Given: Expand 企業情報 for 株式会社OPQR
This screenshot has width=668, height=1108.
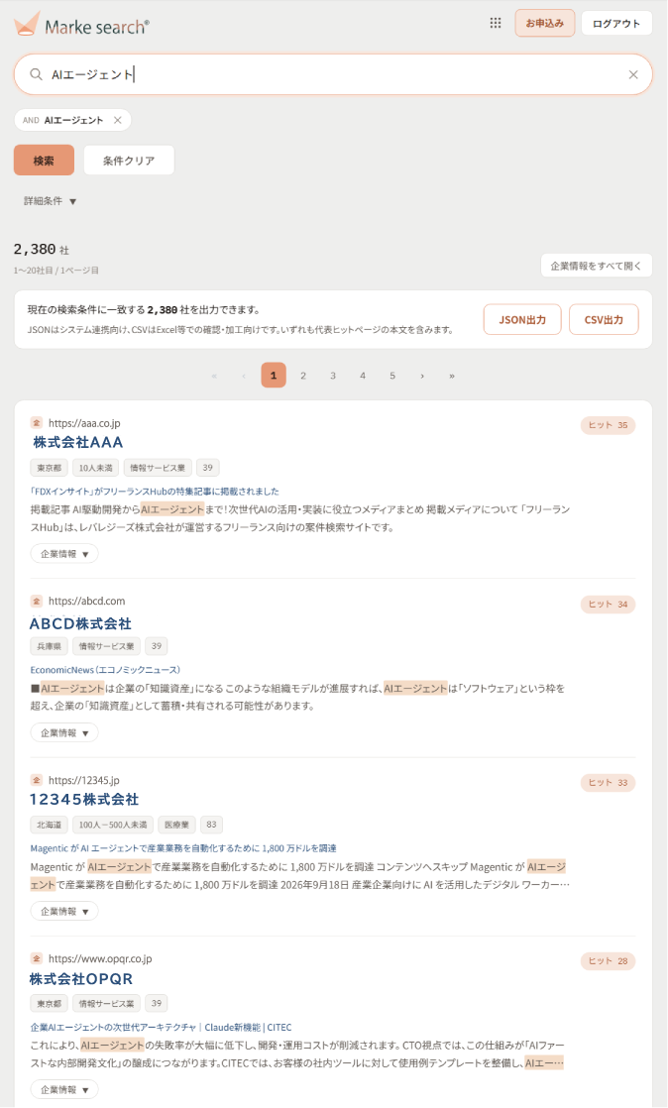Looking at the screenshot, I should point(64,1089).
